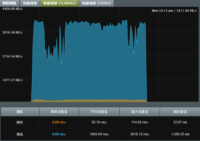200x141 pixels.
Task: Click the blue 0.00 KB/s transmit value
Action: 59,134
